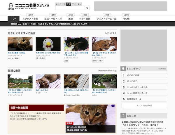Click the すべて見る link
The image size is (175, 135).
[111, 33]
